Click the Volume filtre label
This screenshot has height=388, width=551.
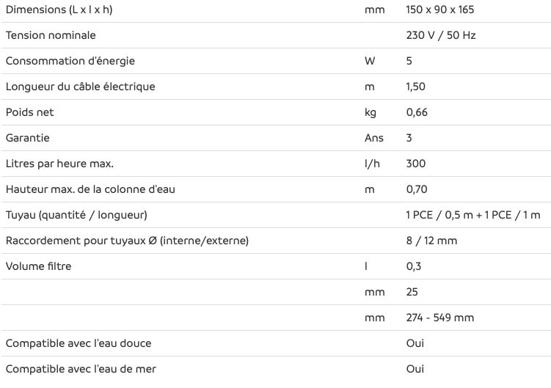[39, 266]
